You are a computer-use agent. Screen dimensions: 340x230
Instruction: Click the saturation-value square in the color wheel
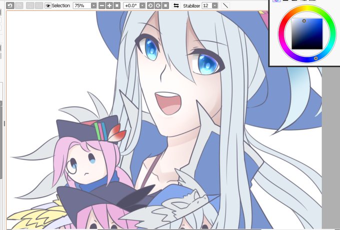(307, 34)
